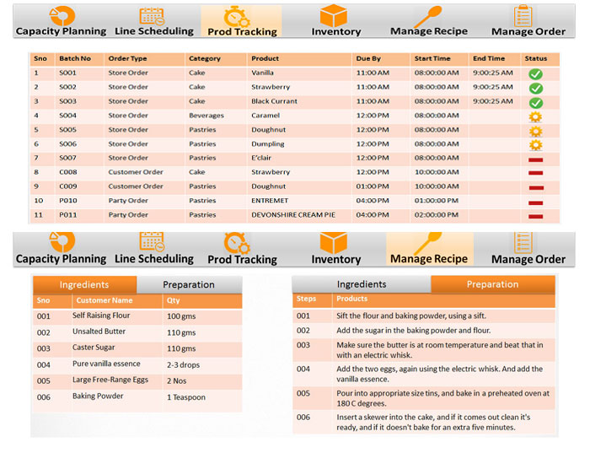Click the red pending status bar for batch P010
This screenshot has width=590, height=464.
pyautogui.click(x=536, y=202)
